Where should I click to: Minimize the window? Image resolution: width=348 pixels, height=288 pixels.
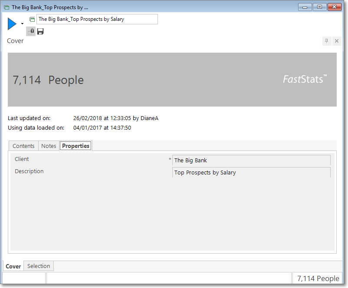point(305,7)
